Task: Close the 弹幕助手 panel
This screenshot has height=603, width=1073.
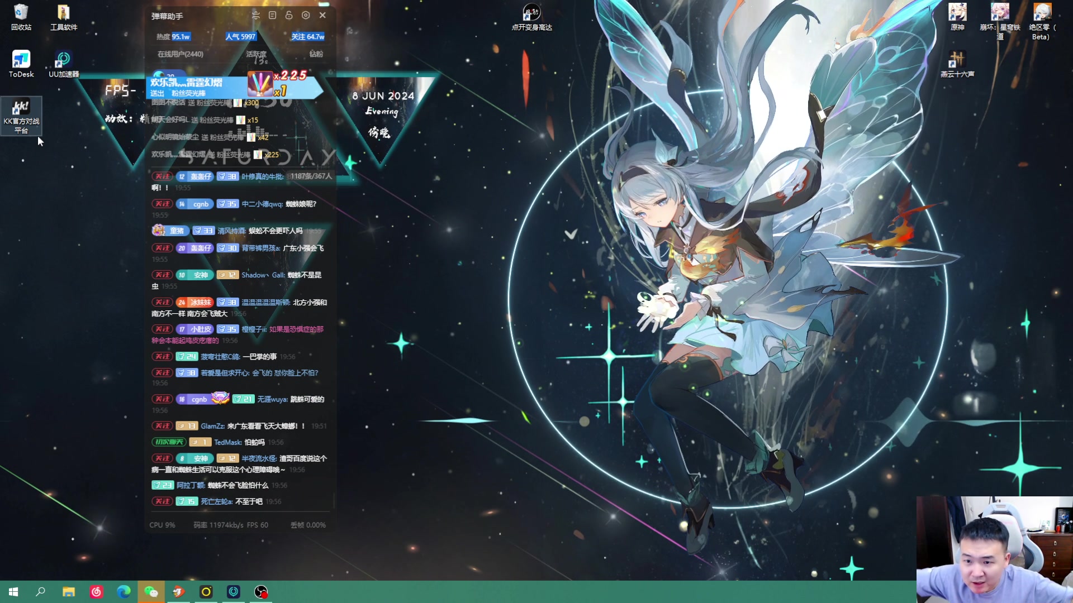Action: click(322, 16)
